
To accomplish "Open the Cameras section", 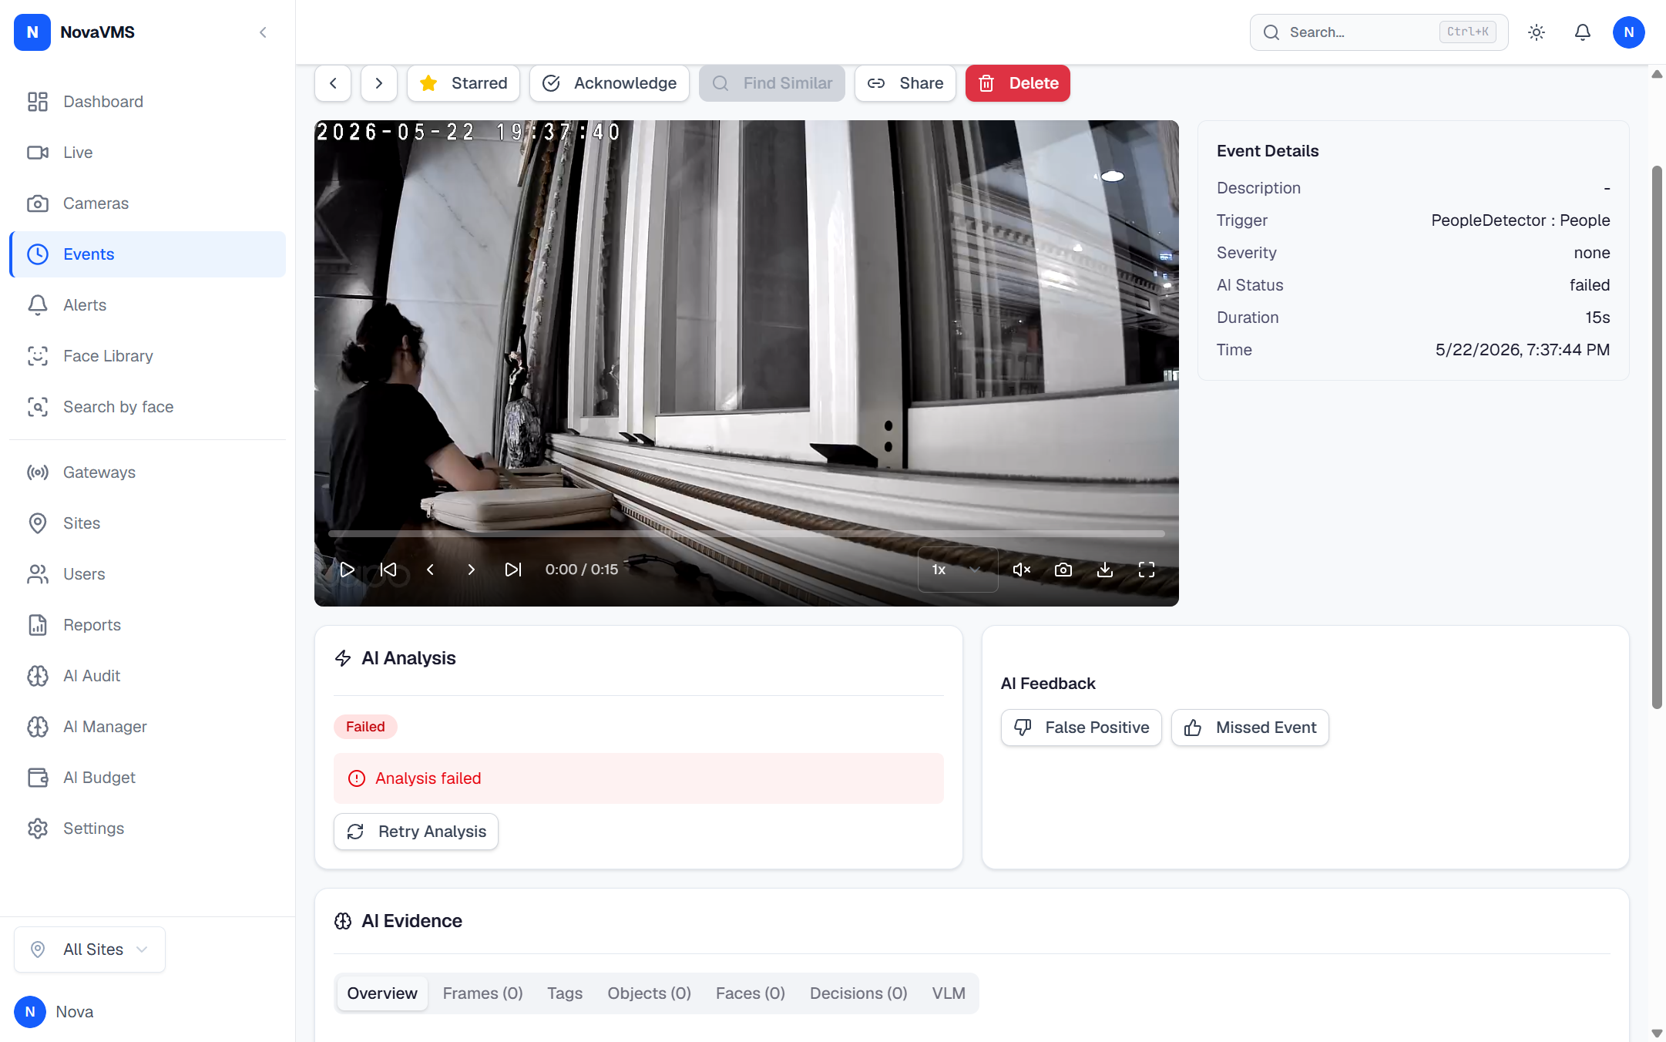I will [147, 203].
